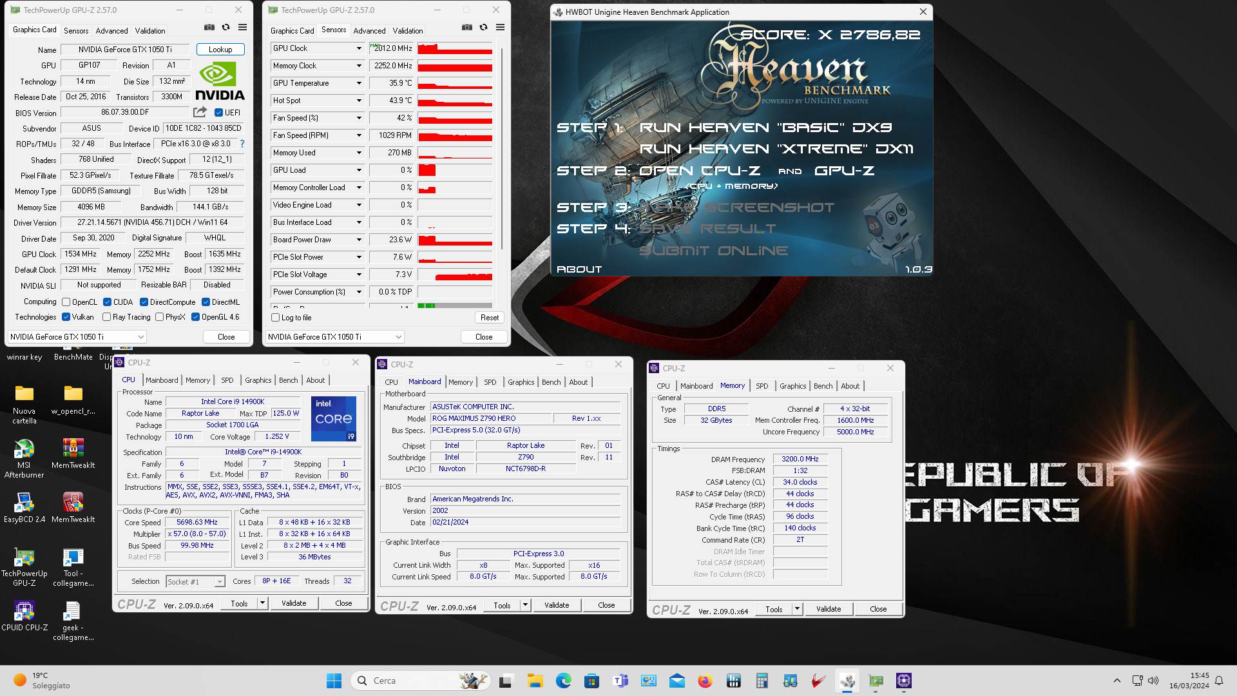Click OPEN CPU-Z in HWBOT Heaven window

[x=699, y=171]
